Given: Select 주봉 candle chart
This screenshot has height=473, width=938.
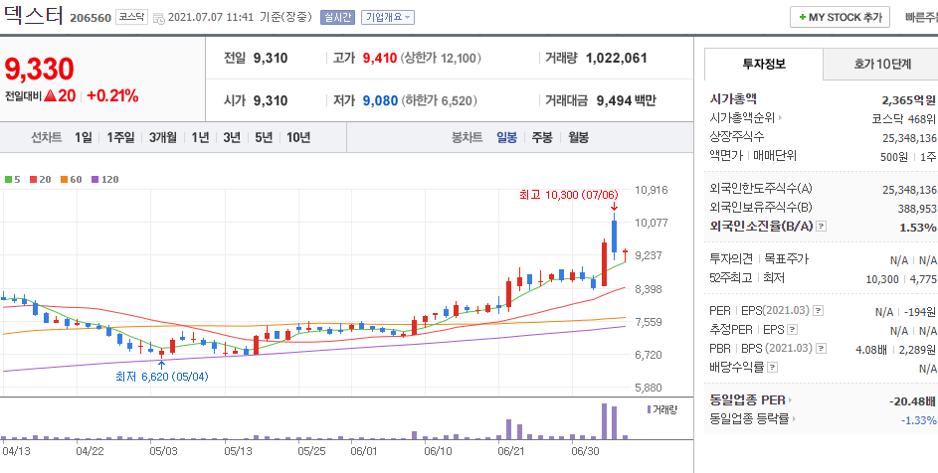Looking at the screenshot, I should [x=542, y=137].
